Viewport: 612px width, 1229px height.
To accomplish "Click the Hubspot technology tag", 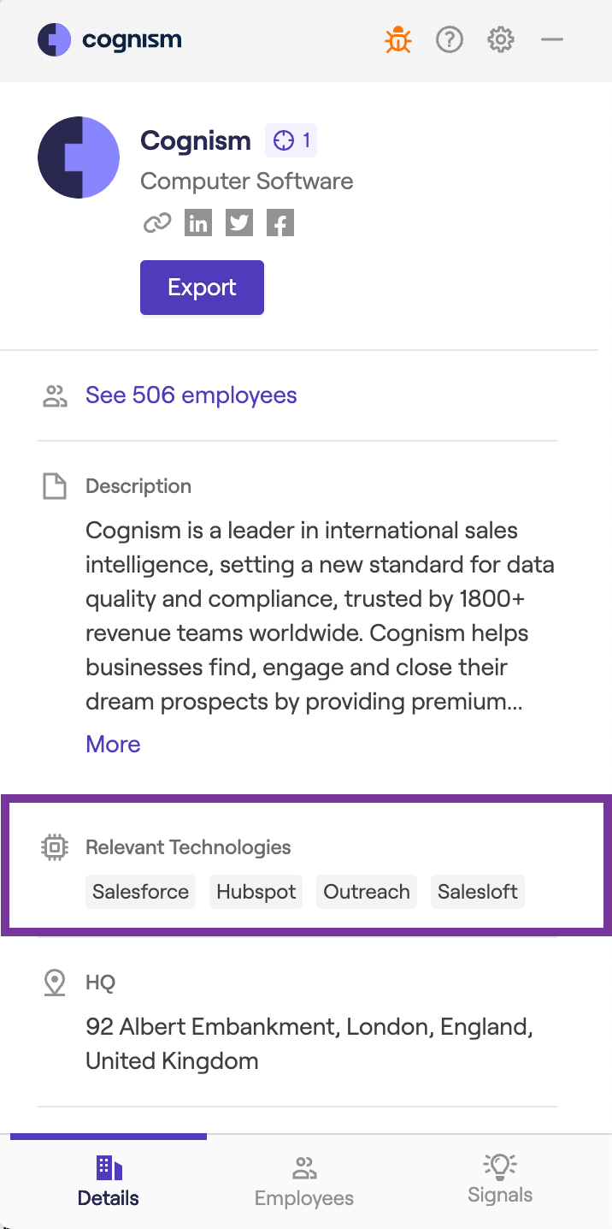I will pyautogui.click(x=256, y=892).
